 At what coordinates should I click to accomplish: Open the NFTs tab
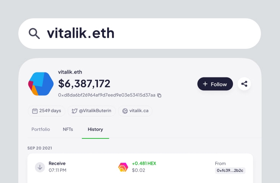tap(68, 129)
